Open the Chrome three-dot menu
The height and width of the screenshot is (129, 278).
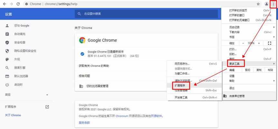(273, 4)
